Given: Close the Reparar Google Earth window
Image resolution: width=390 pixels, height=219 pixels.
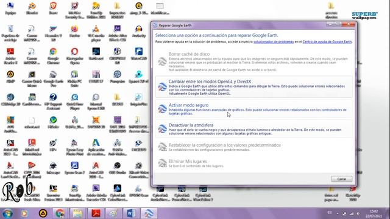Looking at the screenshot, I should tap(349, 24).
